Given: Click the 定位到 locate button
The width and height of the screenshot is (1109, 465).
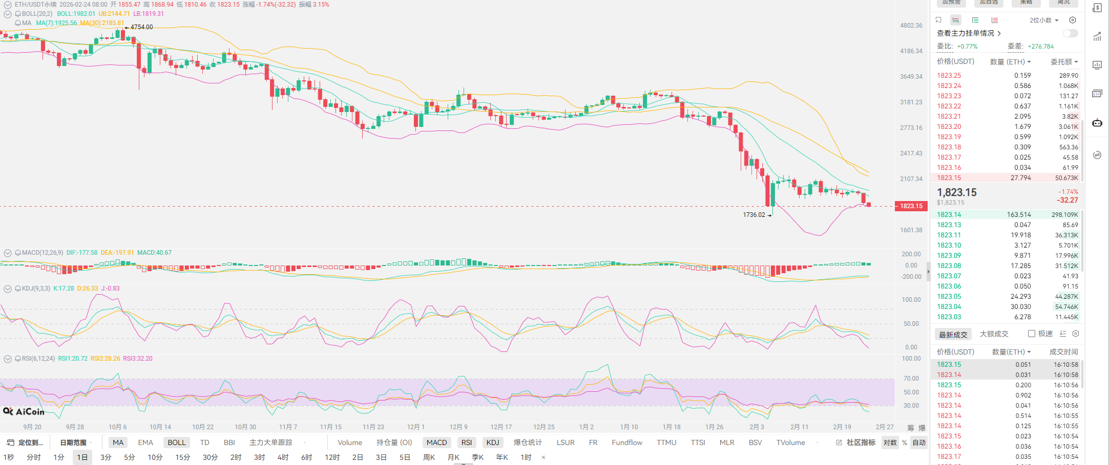Looking at the screenshot, I should coord(26,442).
